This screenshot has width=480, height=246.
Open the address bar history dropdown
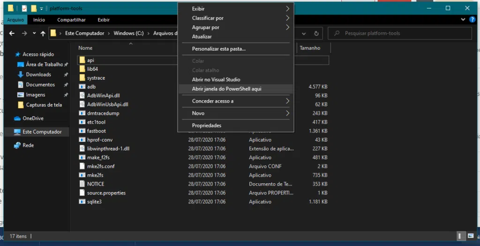point(304,34)
